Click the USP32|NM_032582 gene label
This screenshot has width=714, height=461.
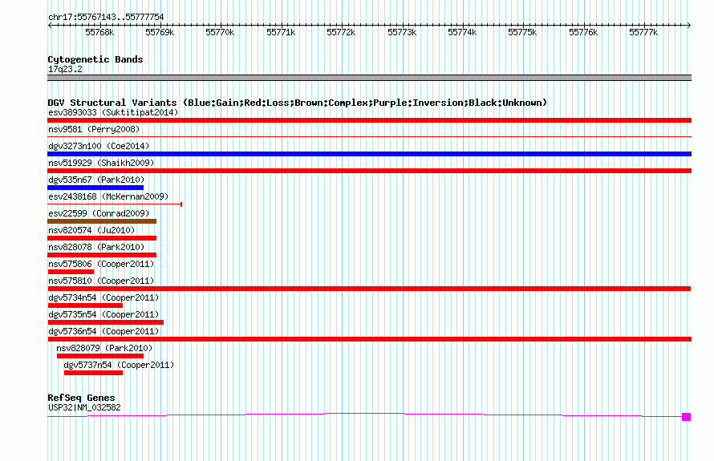coord(85,408)
